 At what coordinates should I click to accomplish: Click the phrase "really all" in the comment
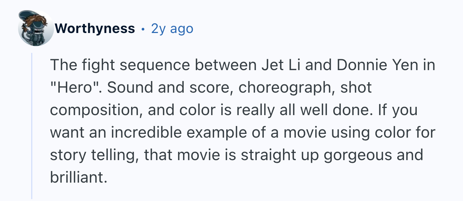[257, 110]
